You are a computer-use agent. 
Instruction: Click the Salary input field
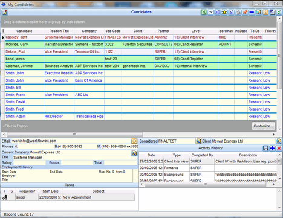[x=30, y=162]
